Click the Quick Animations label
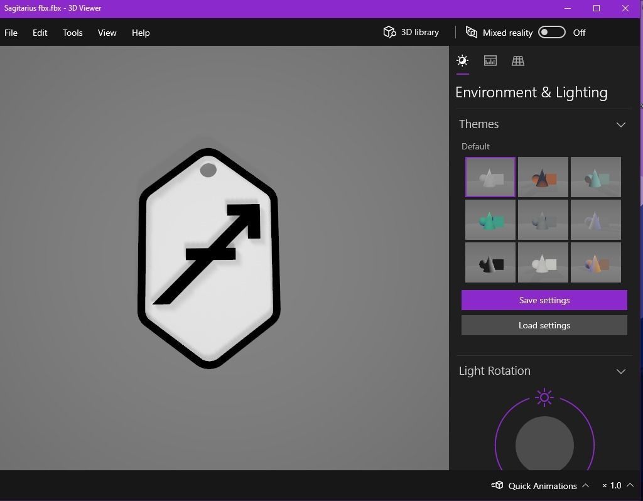The image size is (643, 501). pyautogui.click(x=543, y=486)
